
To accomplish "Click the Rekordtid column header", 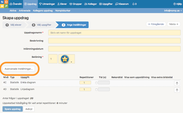I will click(x=117, y=77).
